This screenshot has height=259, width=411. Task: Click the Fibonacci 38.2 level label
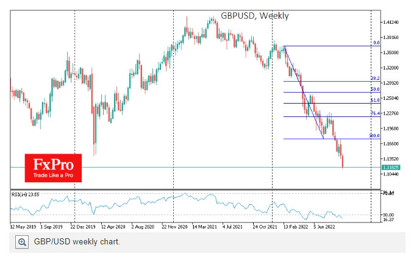(x=376, y=78)
